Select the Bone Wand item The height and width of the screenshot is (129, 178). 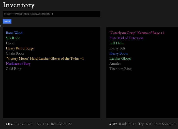point(14,33)
